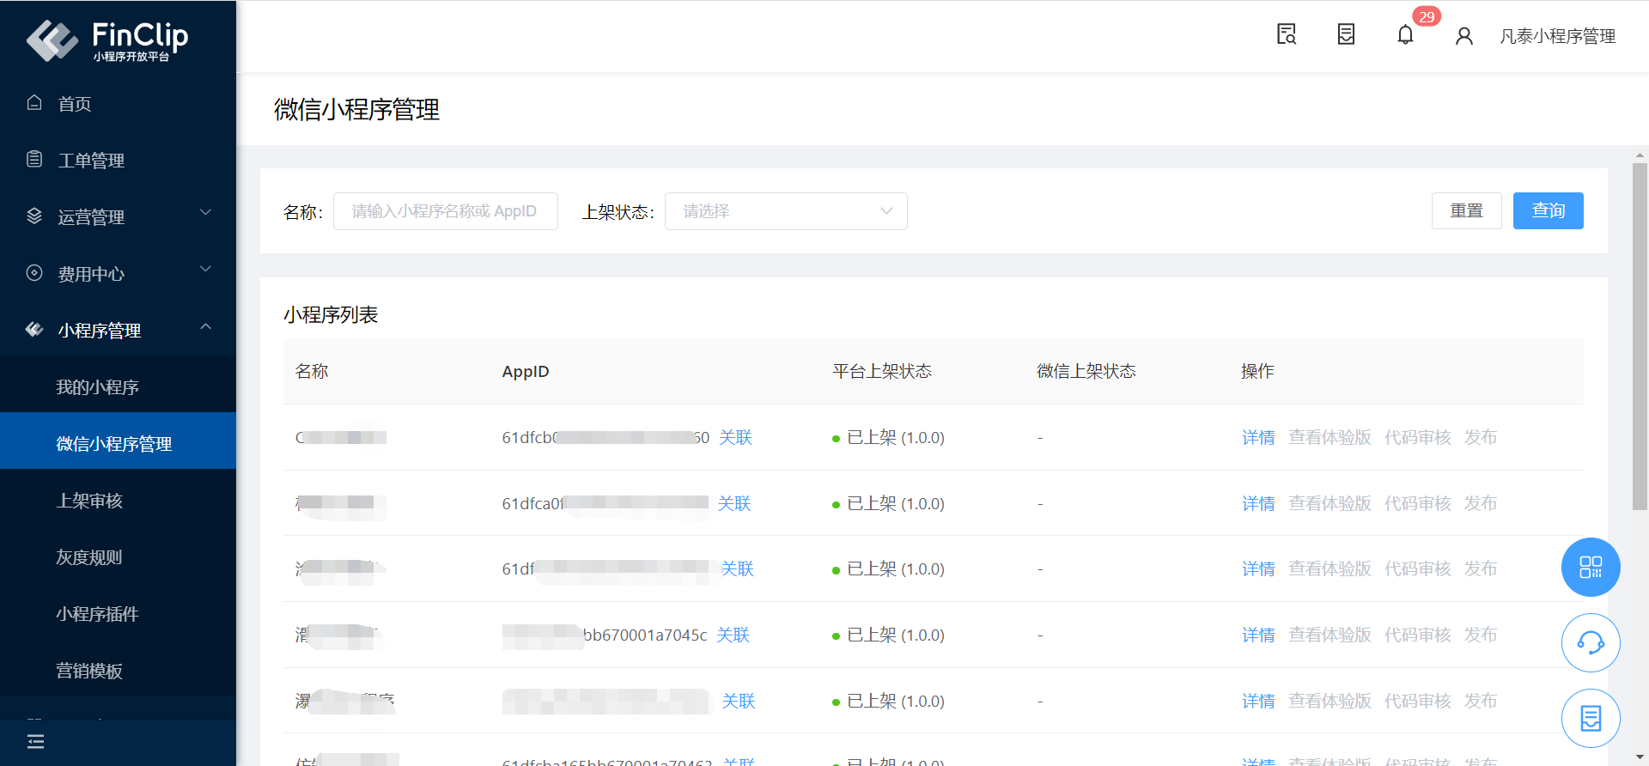The image size is (1649, 766).
Task: Open the floating document button
Action: click(1591, 719)
